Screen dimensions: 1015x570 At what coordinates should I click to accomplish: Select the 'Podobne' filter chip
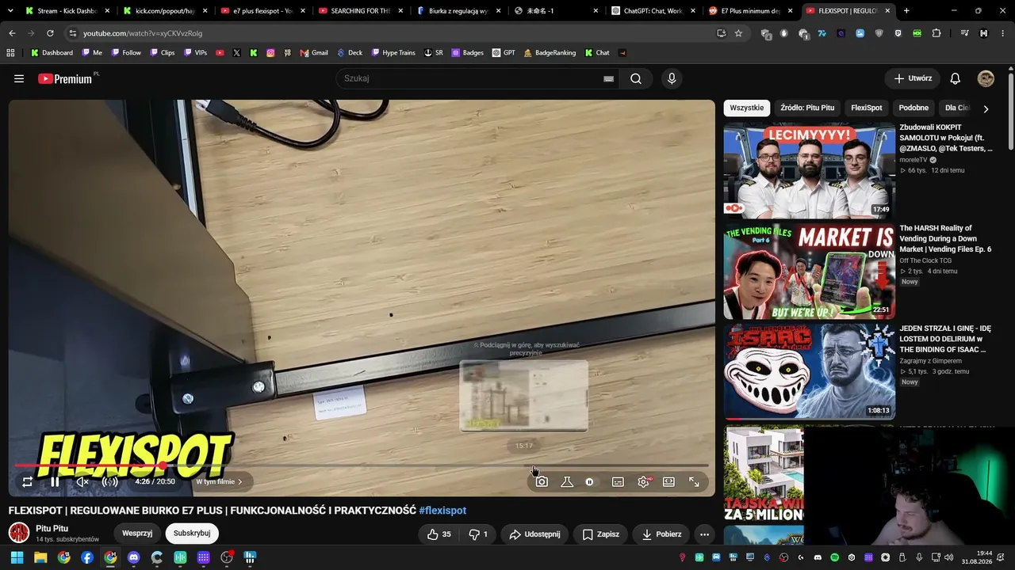click(913, 108)
